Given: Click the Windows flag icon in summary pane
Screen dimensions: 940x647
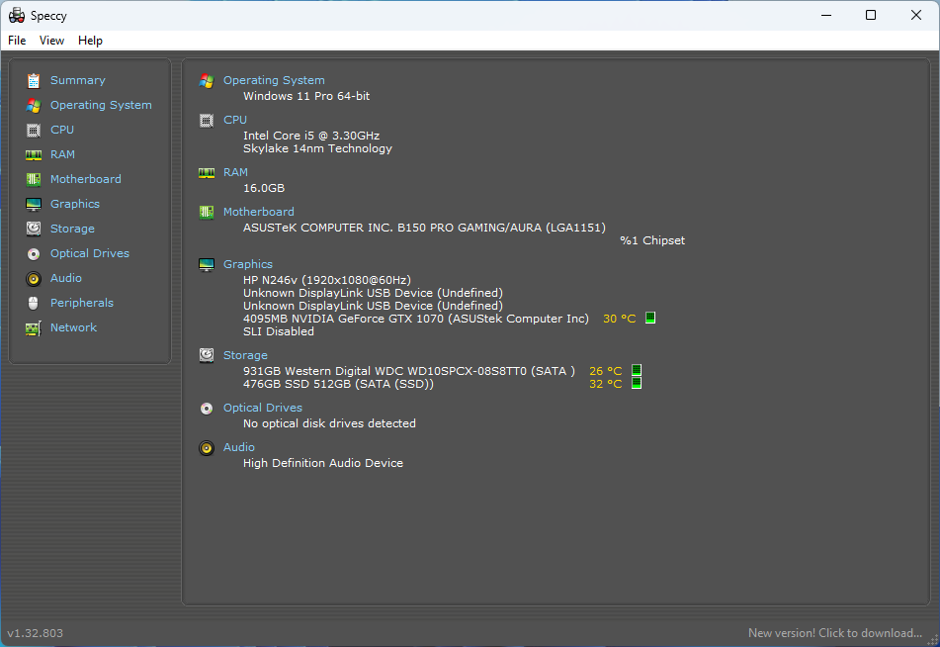Looking at the screenshot, I should coord(207,81).
